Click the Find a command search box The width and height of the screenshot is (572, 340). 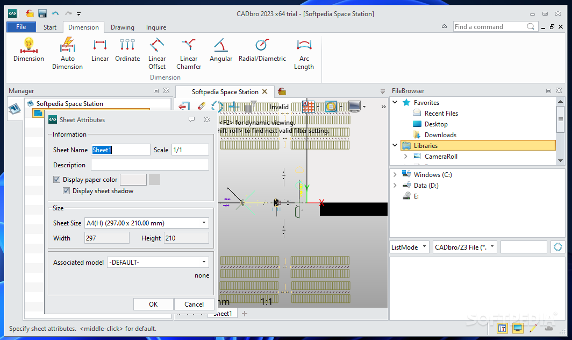(495, 27)
